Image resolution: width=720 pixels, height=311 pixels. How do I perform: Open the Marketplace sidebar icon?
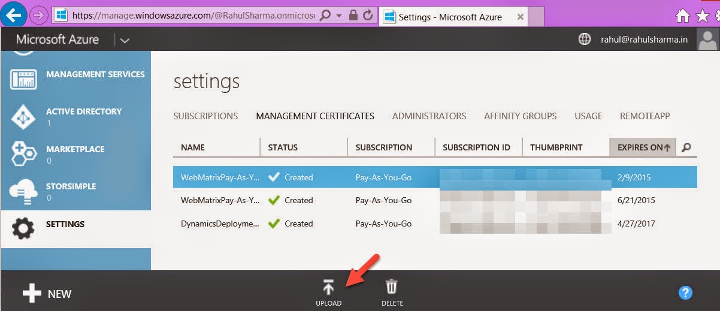(23, 154)
